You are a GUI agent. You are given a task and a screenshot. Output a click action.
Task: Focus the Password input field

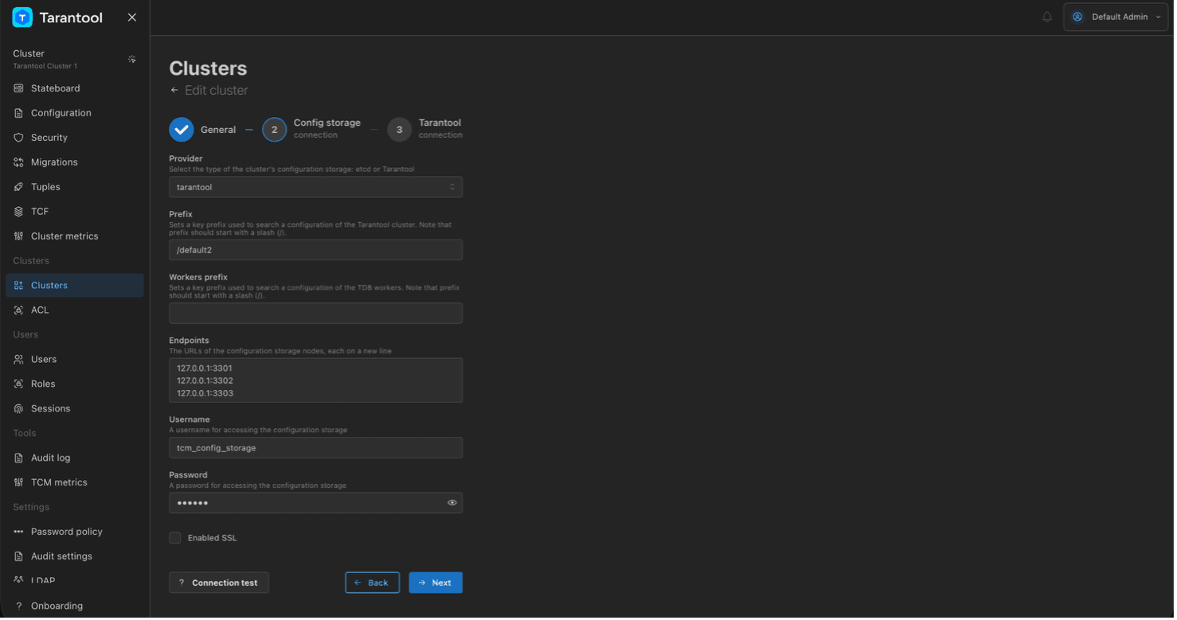(x=315, y=504)
